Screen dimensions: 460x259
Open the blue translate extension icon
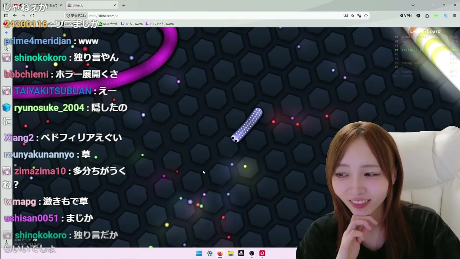[x=446, y=15]
